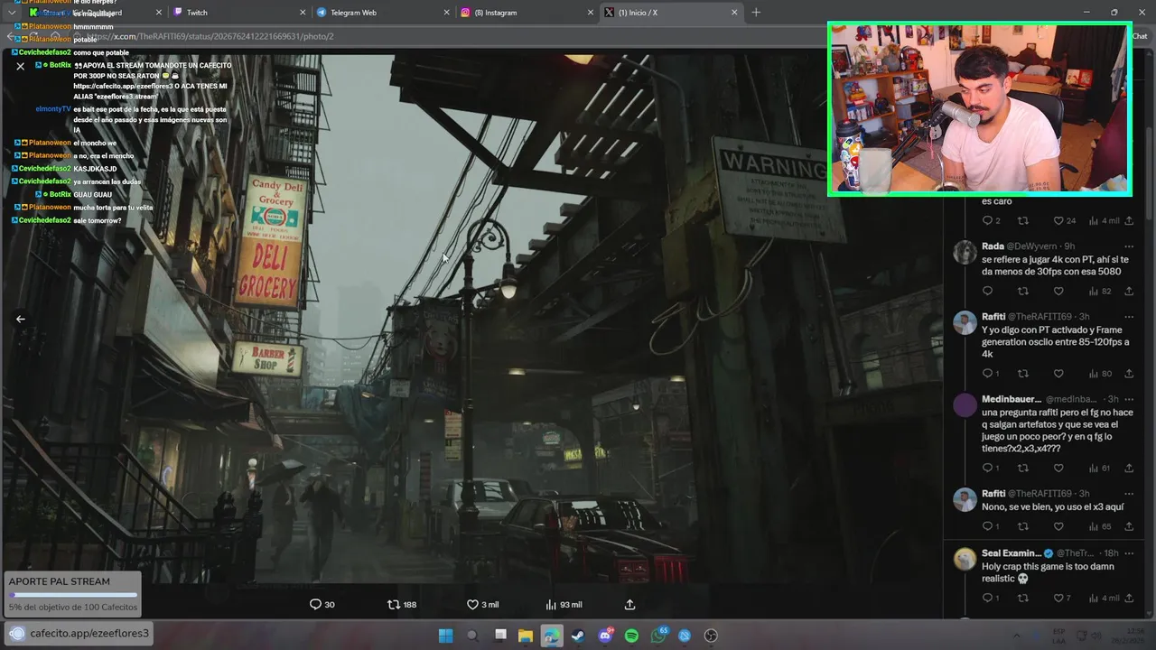Share Rada's comment

1129,292
